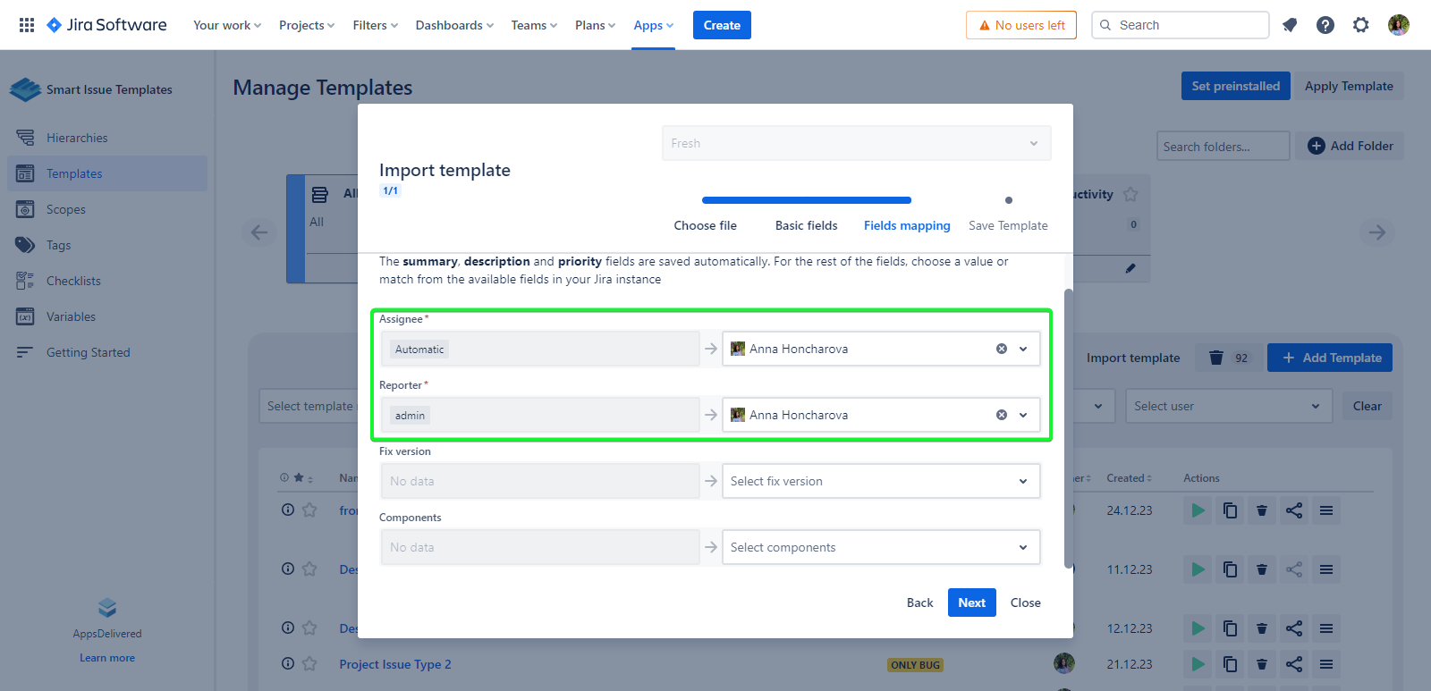Expand the Assignee user dropdown

pyautogui.click(x=1023, y=349)
